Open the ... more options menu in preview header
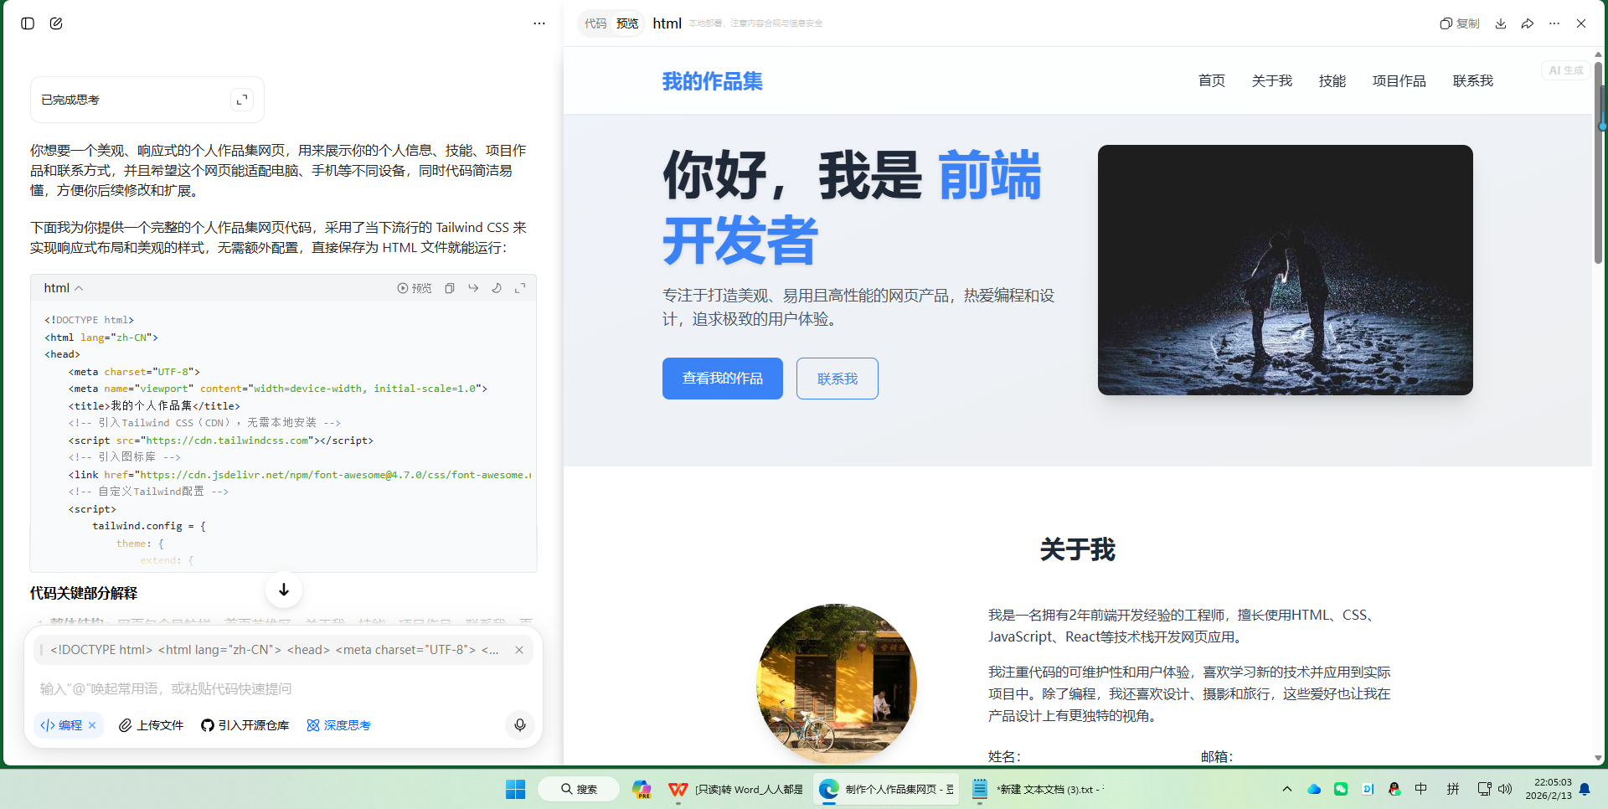This screenshot has width=1608, height=809. 1554,23
